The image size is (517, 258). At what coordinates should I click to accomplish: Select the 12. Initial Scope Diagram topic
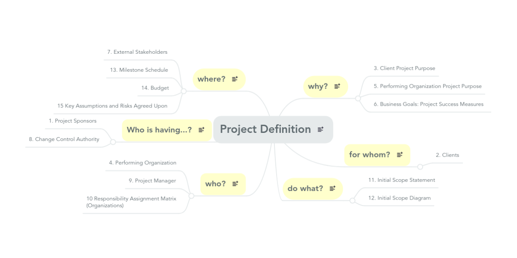pyautogui.click(x=400, y=198)
